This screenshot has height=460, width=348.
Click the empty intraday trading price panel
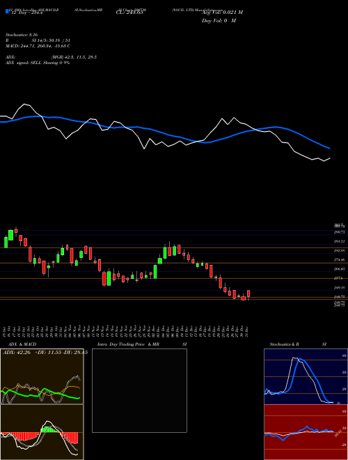coord(139,390)
